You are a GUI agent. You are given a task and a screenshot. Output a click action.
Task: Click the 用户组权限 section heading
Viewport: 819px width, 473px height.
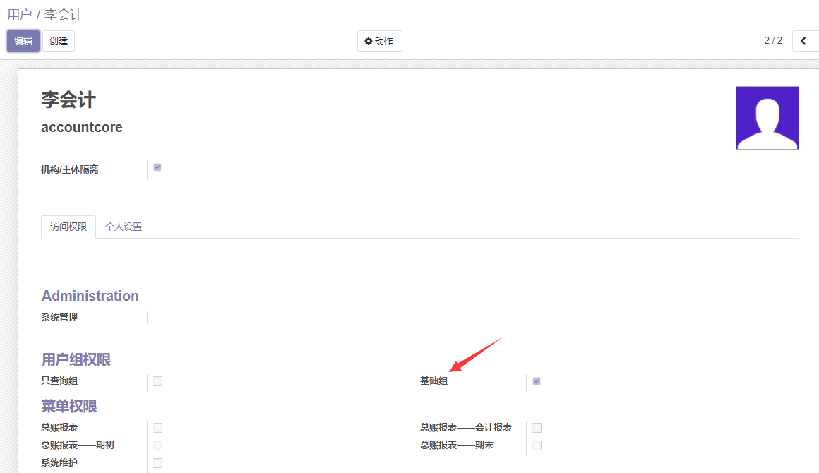76,359
